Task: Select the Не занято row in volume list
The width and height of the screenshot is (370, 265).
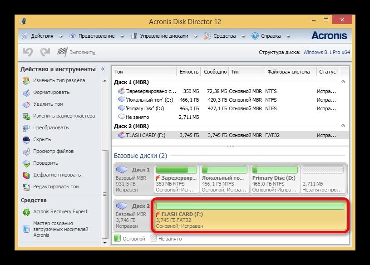Action: [230, 117]
